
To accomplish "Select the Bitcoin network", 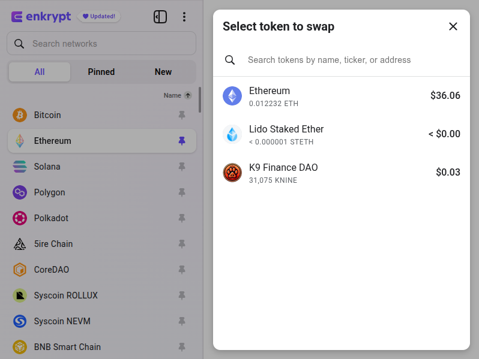I will [x=101, y=115].
